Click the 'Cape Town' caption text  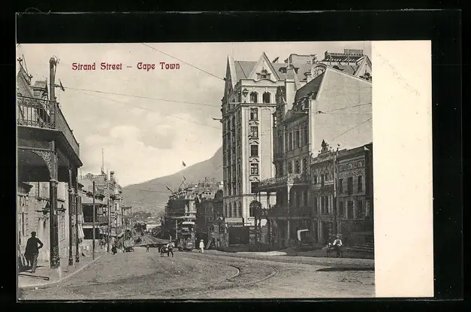(x=158, y=66)
